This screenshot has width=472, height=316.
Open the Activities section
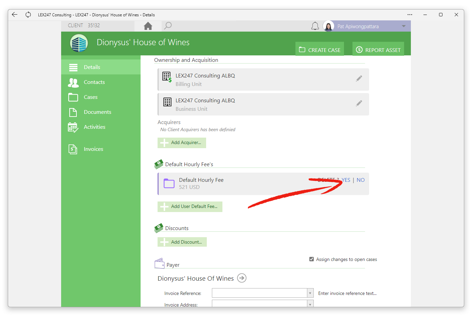pos(101,127)
